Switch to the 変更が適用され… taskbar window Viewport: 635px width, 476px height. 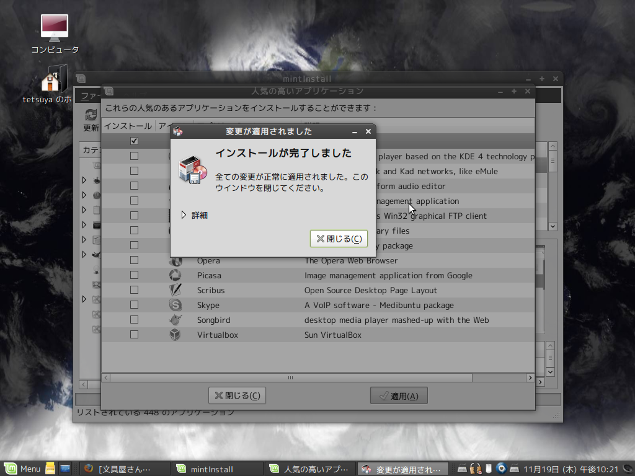pyautogui.click(x=403, y=469)
